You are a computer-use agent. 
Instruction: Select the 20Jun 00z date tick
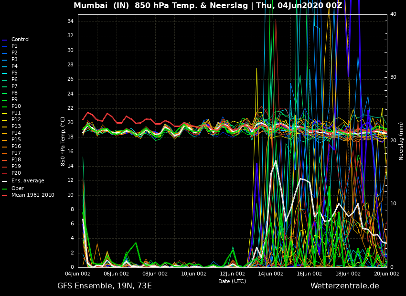386,274
